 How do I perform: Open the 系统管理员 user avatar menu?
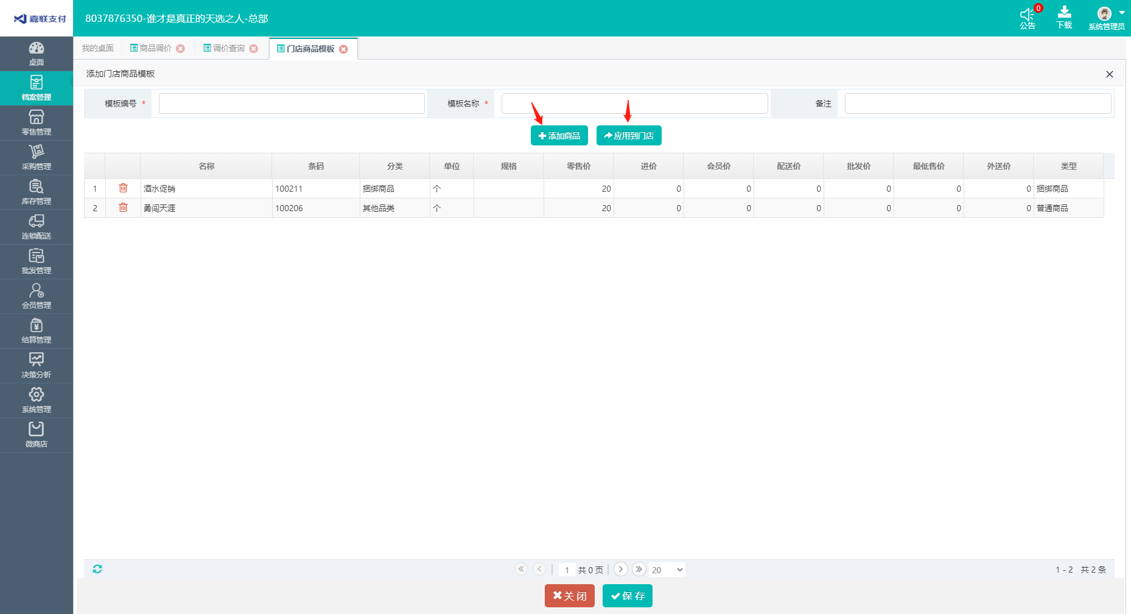pos(1107,18)
